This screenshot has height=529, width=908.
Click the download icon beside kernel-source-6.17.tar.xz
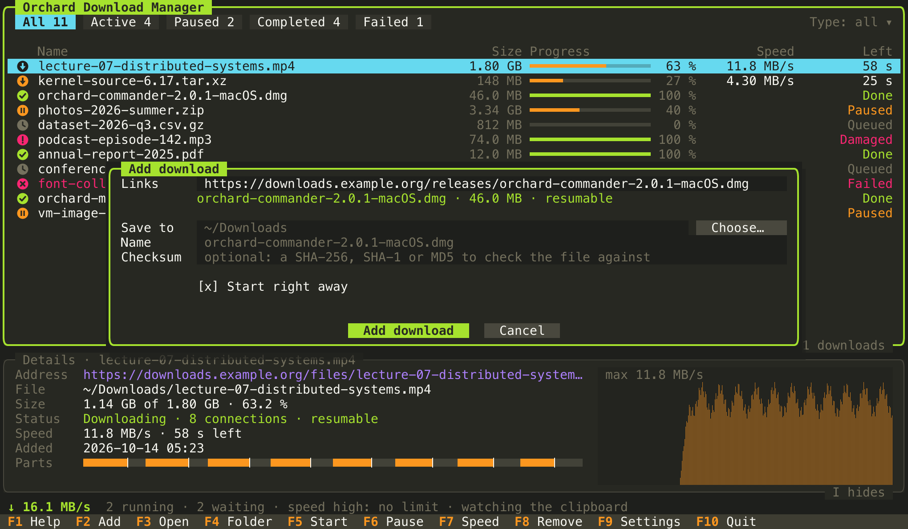pyautogui.click(x=23, y=81)
